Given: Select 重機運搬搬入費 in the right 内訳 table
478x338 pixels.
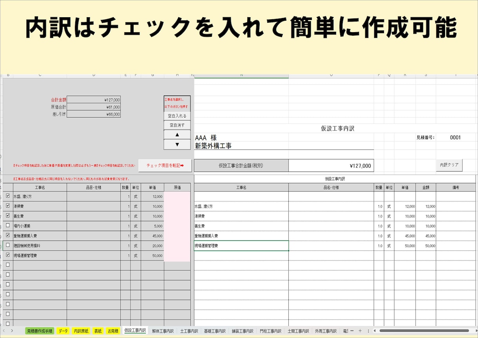Looking at the screenshot, I should point(241,236).
